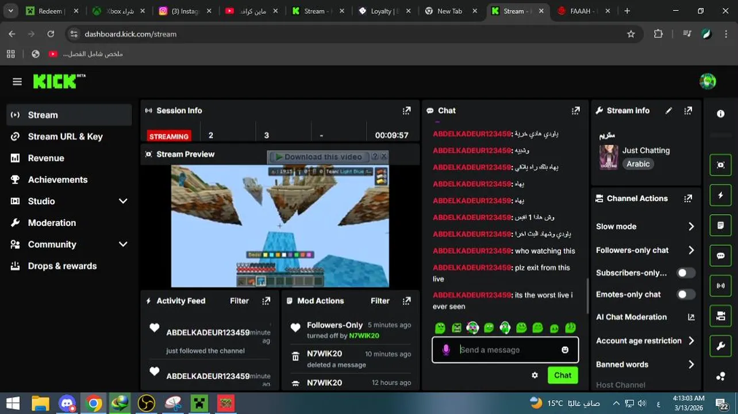Click the chat bubble icon in the right sidebar
Image resolution: width=738 pixels, height=414 pixels.
721,256
